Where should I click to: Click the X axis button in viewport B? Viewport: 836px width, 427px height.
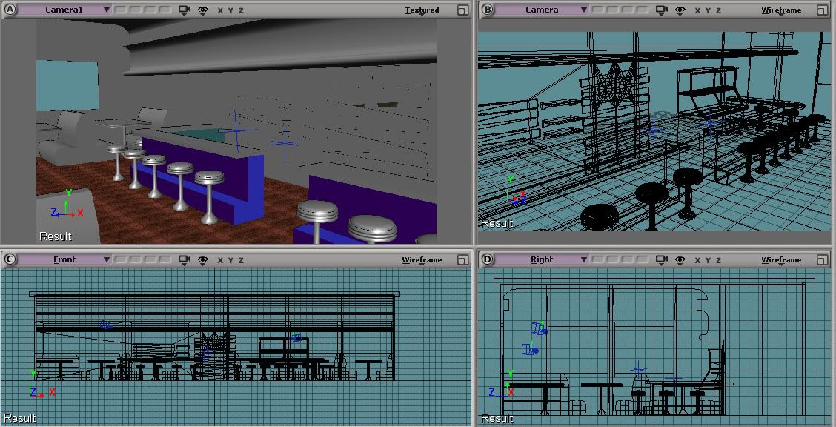pyautogui.click(x=697, y=10)
